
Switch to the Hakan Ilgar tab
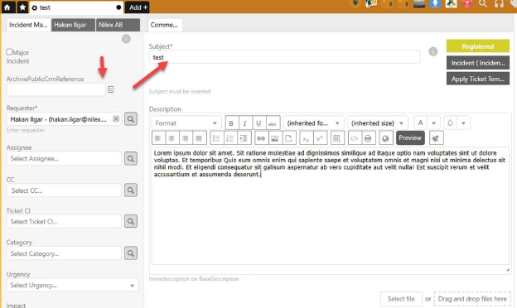(x=73, y=25)
